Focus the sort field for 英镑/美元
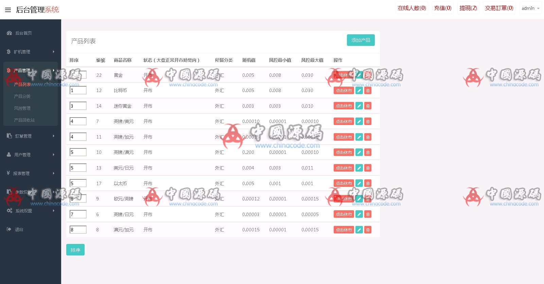 tap(78, 121)
